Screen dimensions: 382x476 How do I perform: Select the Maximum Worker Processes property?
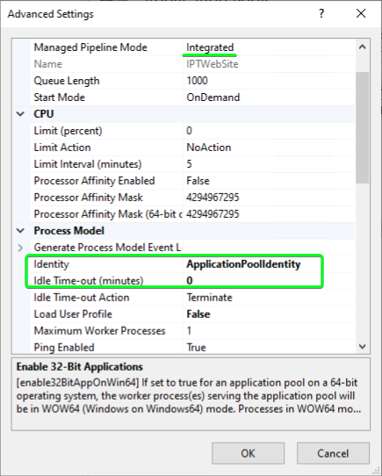click(x=99, y=331)
